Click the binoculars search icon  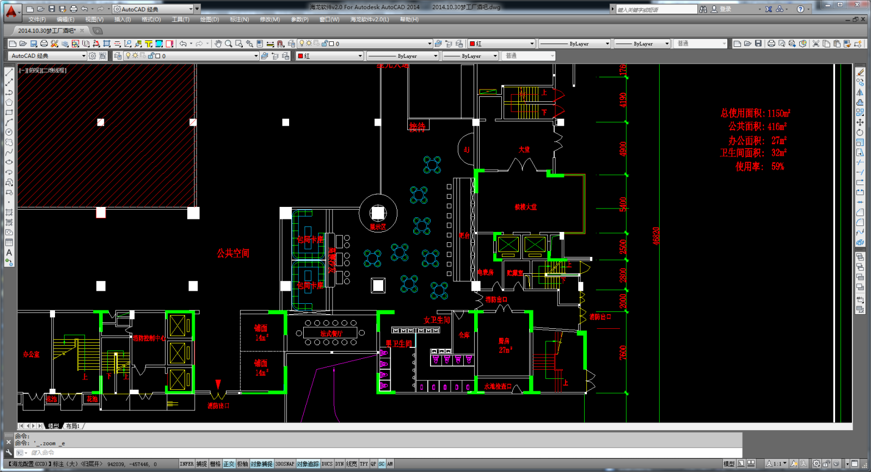tap(703, 9)
